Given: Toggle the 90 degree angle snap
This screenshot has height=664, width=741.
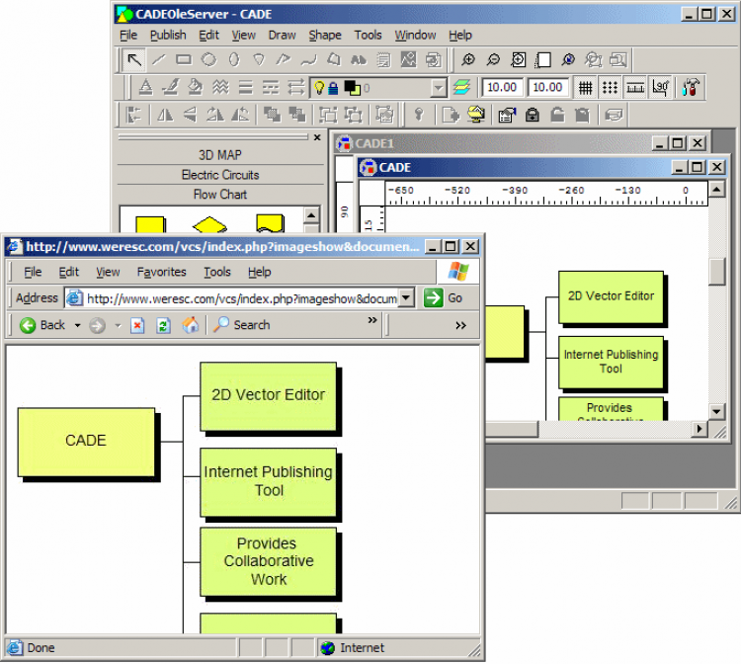Looking at the screenshot, I should coord(660,87).
